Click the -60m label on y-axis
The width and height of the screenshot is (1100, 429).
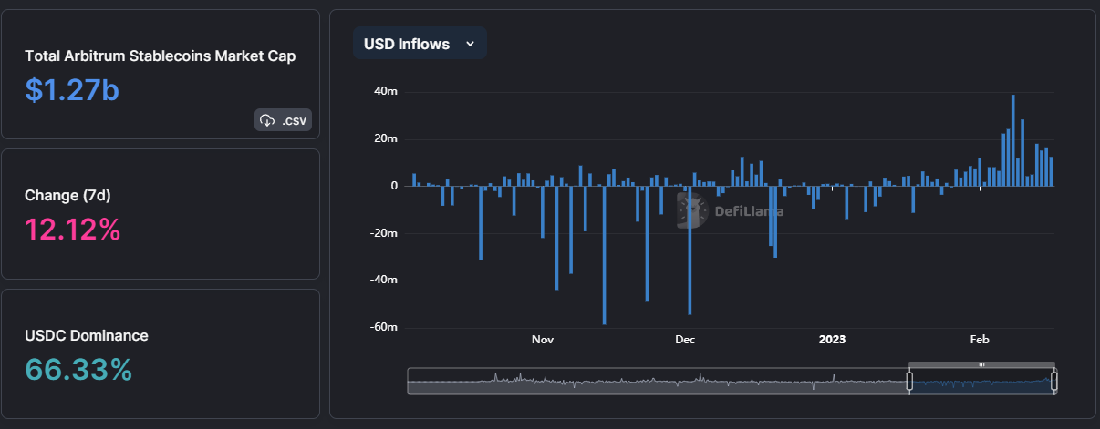click(x=386, y=327)
